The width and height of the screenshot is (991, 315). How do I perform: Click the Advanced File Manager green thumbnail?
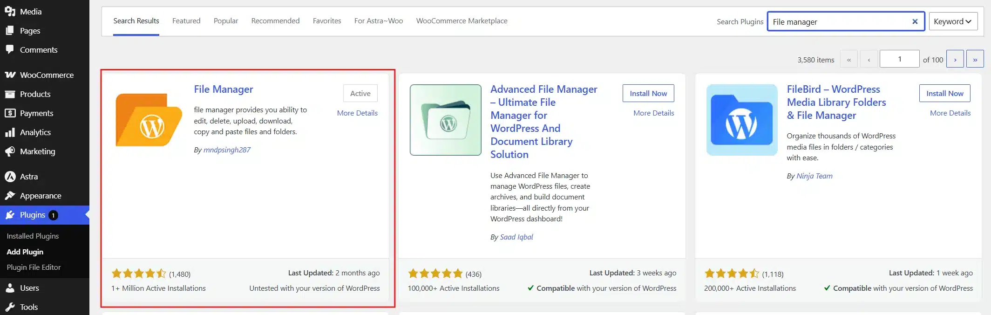(x=446, y=120)
